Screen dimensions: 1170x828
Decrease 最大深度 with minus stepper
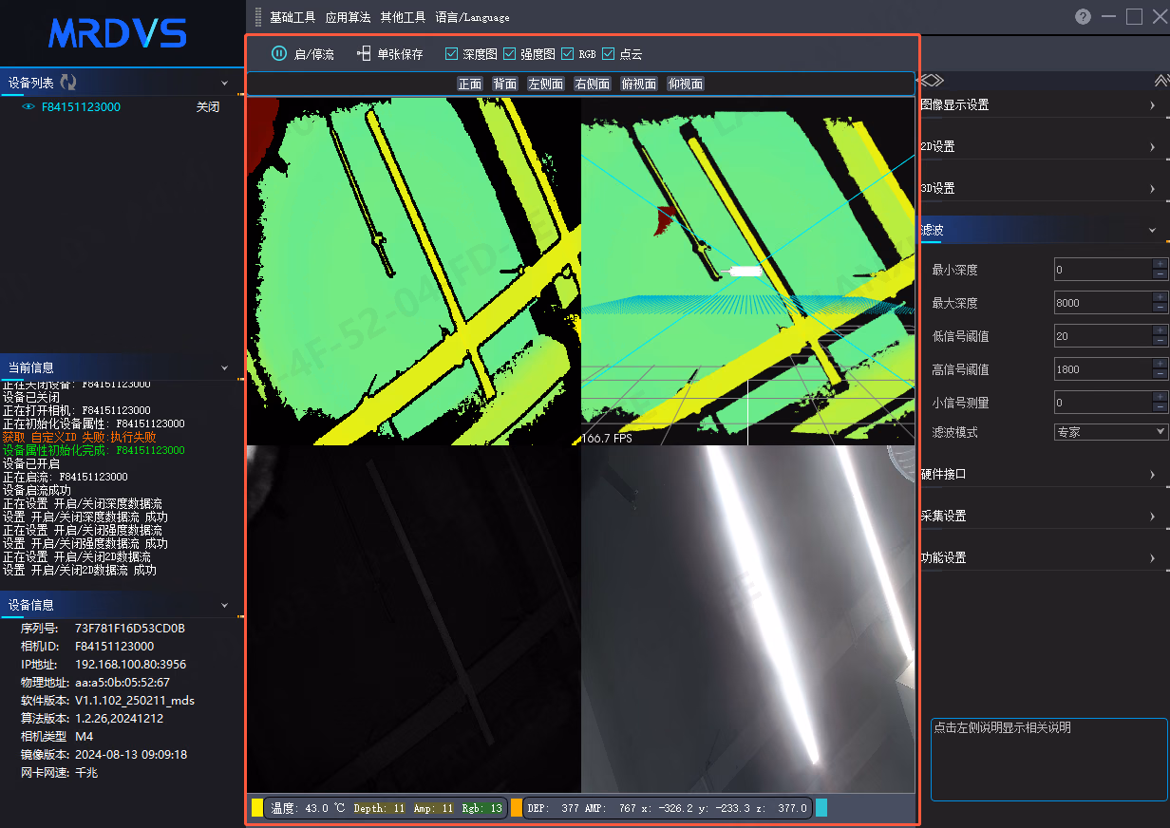coord(1160,308)
